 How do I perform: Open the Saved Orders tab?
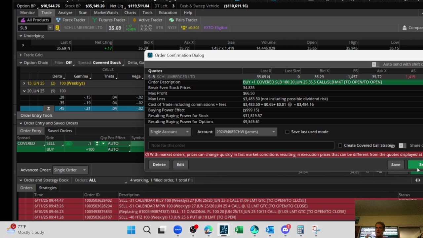(x=60, y=131)
